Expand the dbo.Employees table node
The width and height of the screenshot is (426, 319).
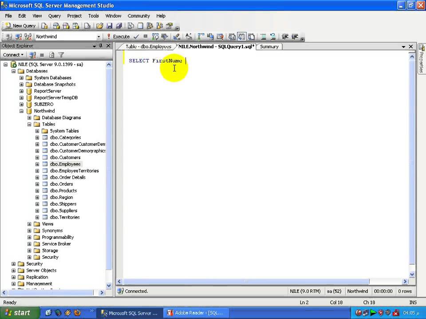[37, 164]
